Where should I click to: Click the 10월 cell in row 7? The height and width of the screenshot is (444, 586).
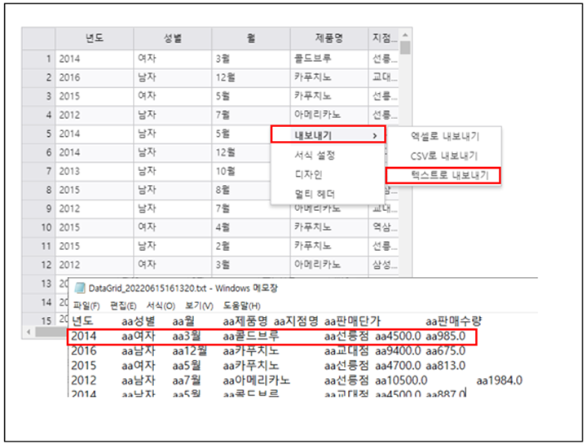[x=241, y=171]
